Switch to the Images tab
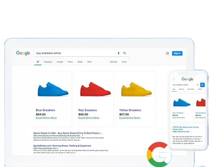 [60, 62]
